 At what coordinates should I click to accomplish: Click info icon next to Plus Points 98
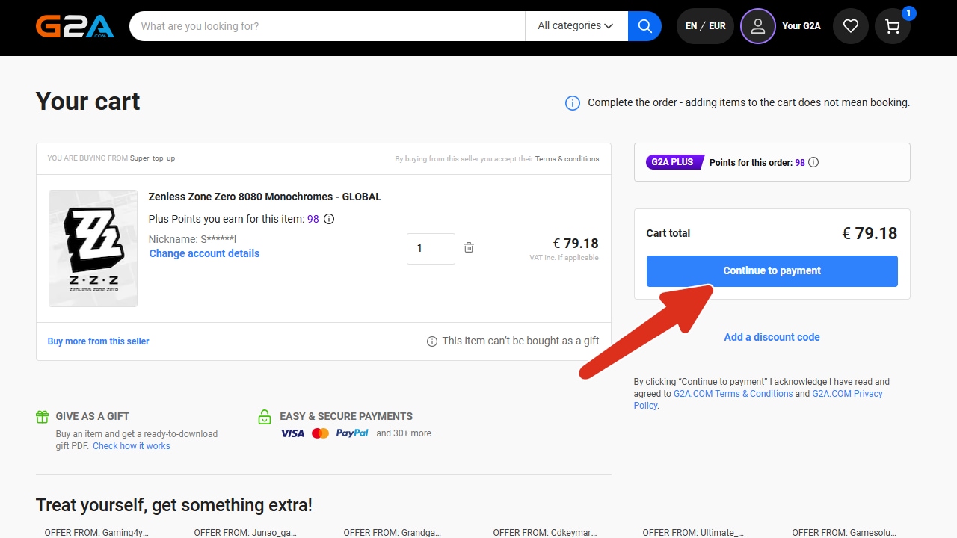coord(328,219)
